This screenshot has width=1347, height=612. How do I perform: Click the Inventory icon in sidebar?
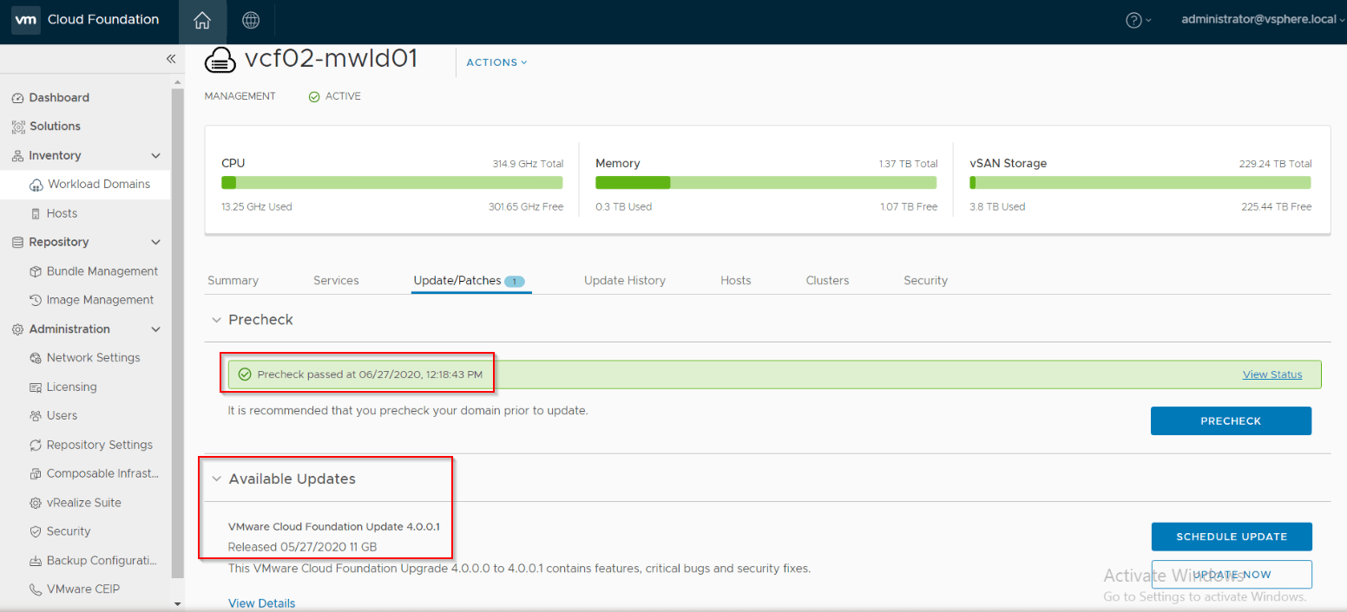coord(18,156)
